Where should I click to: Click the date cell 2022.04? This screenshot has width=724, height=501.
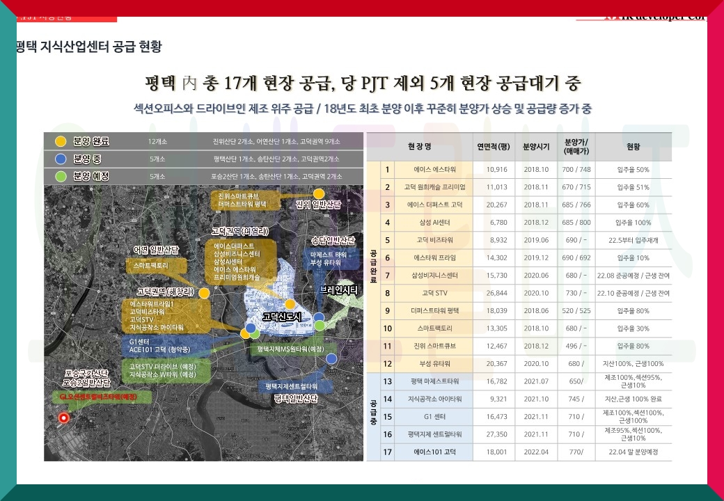pos(536,452)
